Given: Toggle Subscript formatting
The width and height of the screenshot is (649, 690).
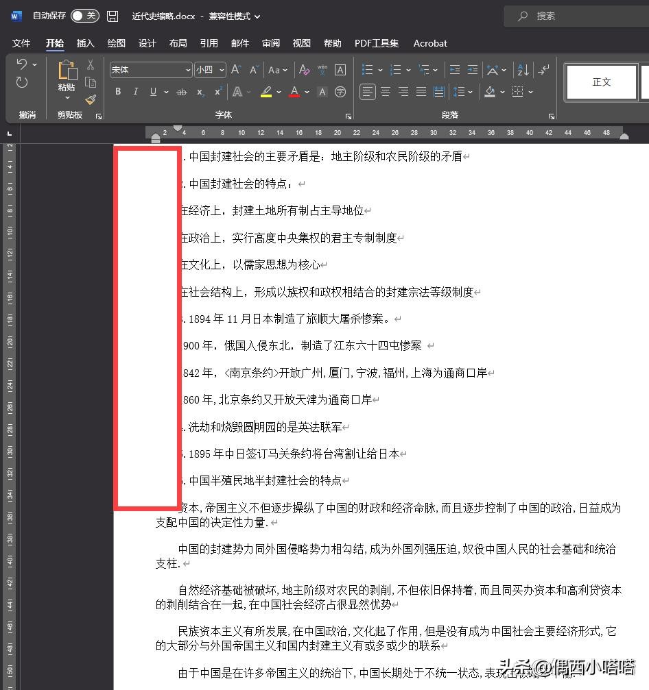Looking at the screenshot, I should (200, 92).
